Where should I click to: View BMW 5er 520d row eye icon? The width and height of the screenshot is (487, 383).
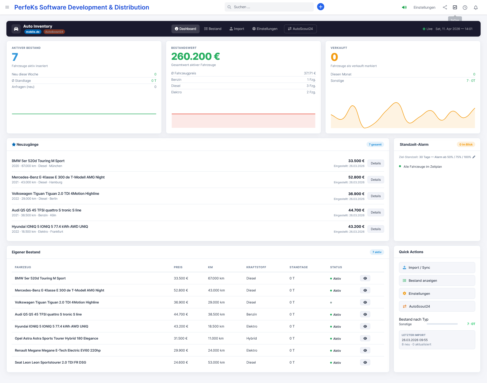tap(365, 278)
